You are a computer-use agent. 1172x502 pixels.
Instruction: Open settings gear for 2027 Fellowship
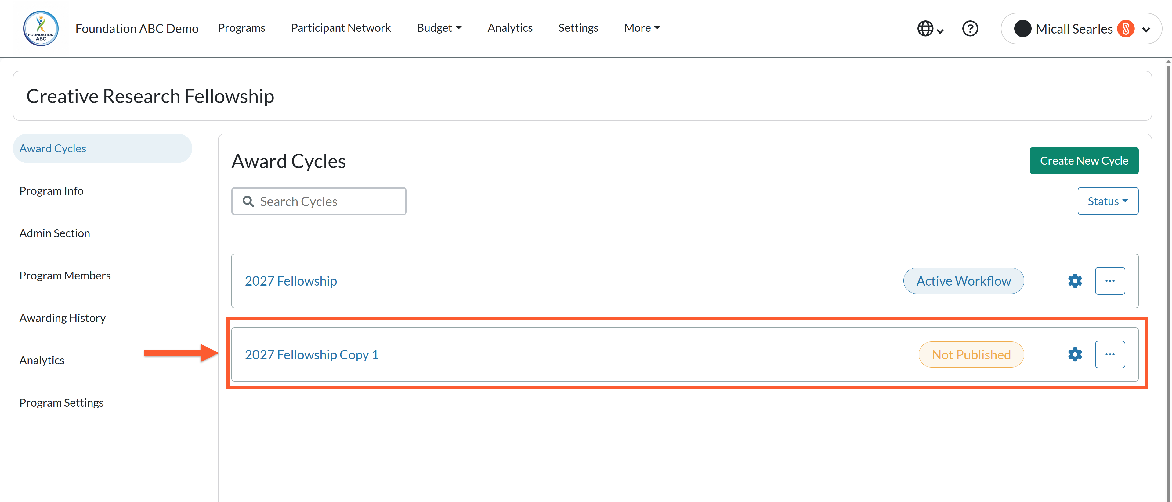tap(1075, 281)
